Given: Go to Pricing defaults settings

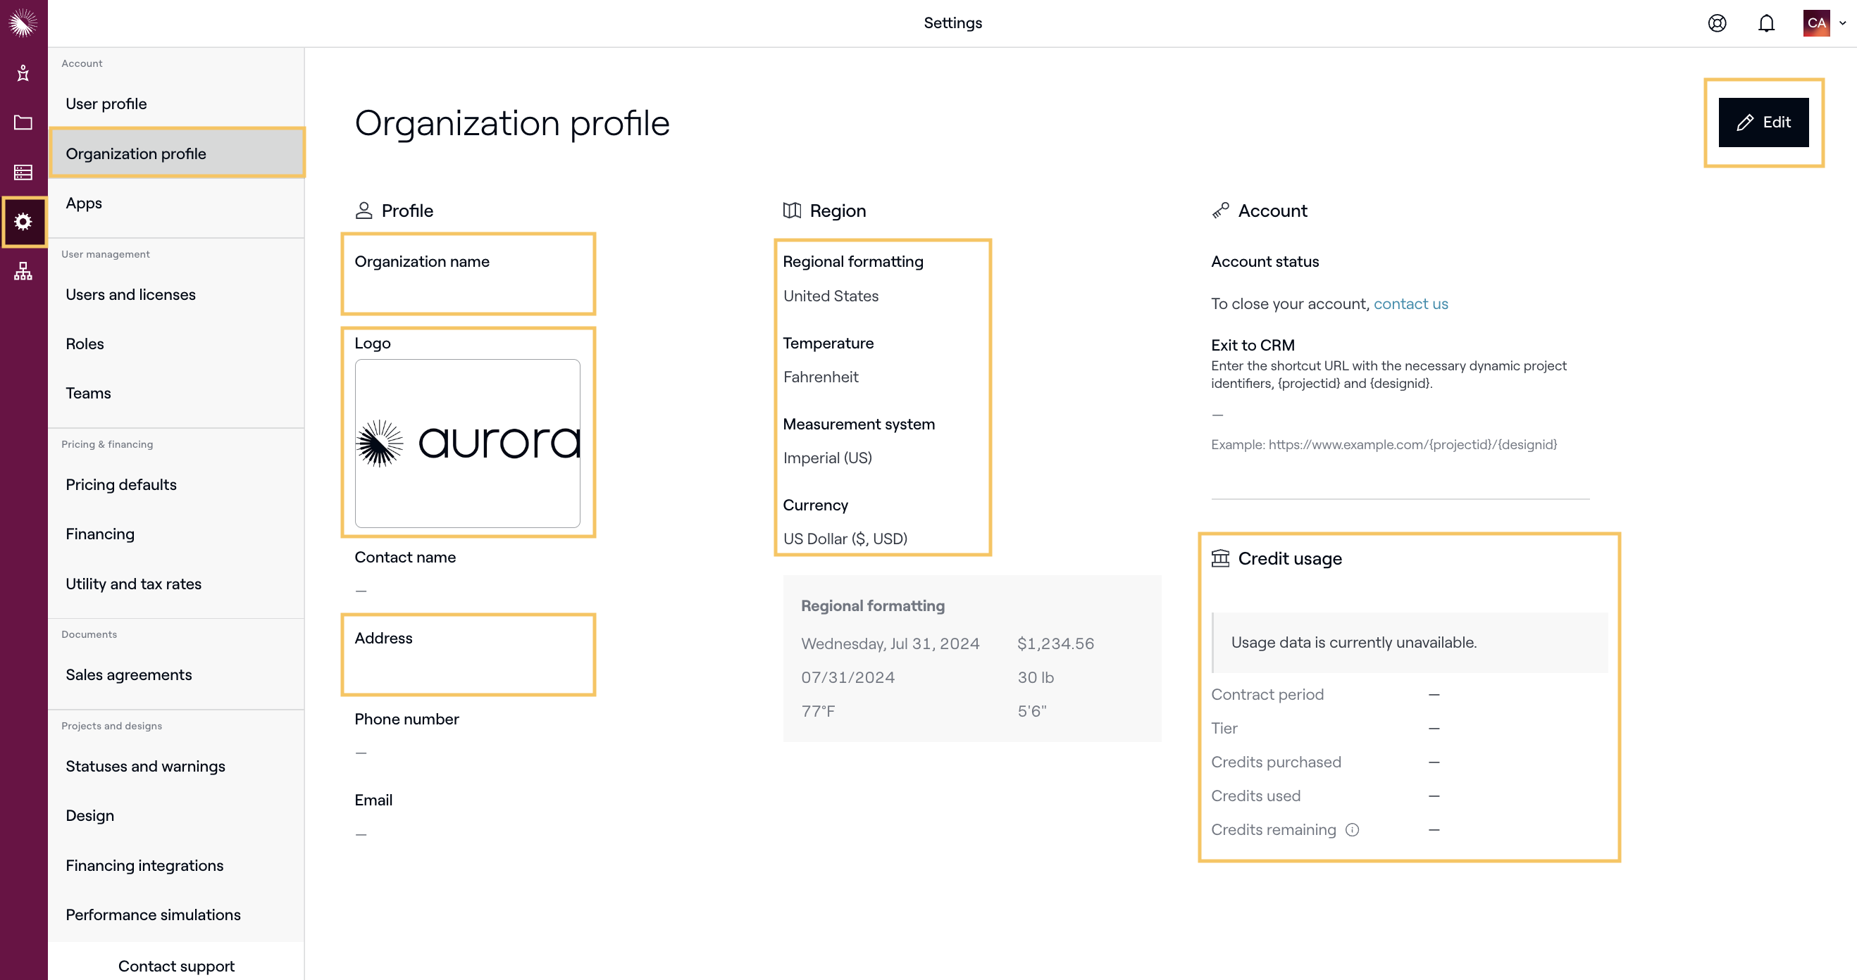Looking at the screenshot, I should 121,484.
